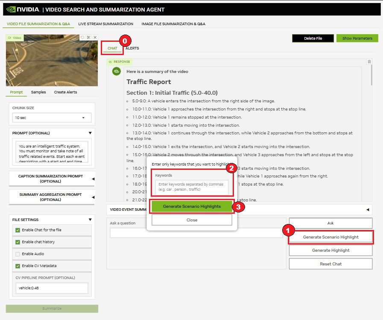Click the response panel vertical scrollbar
This screenshot has height=320, width=383.
pyautogui.click(x=371, y=76)
